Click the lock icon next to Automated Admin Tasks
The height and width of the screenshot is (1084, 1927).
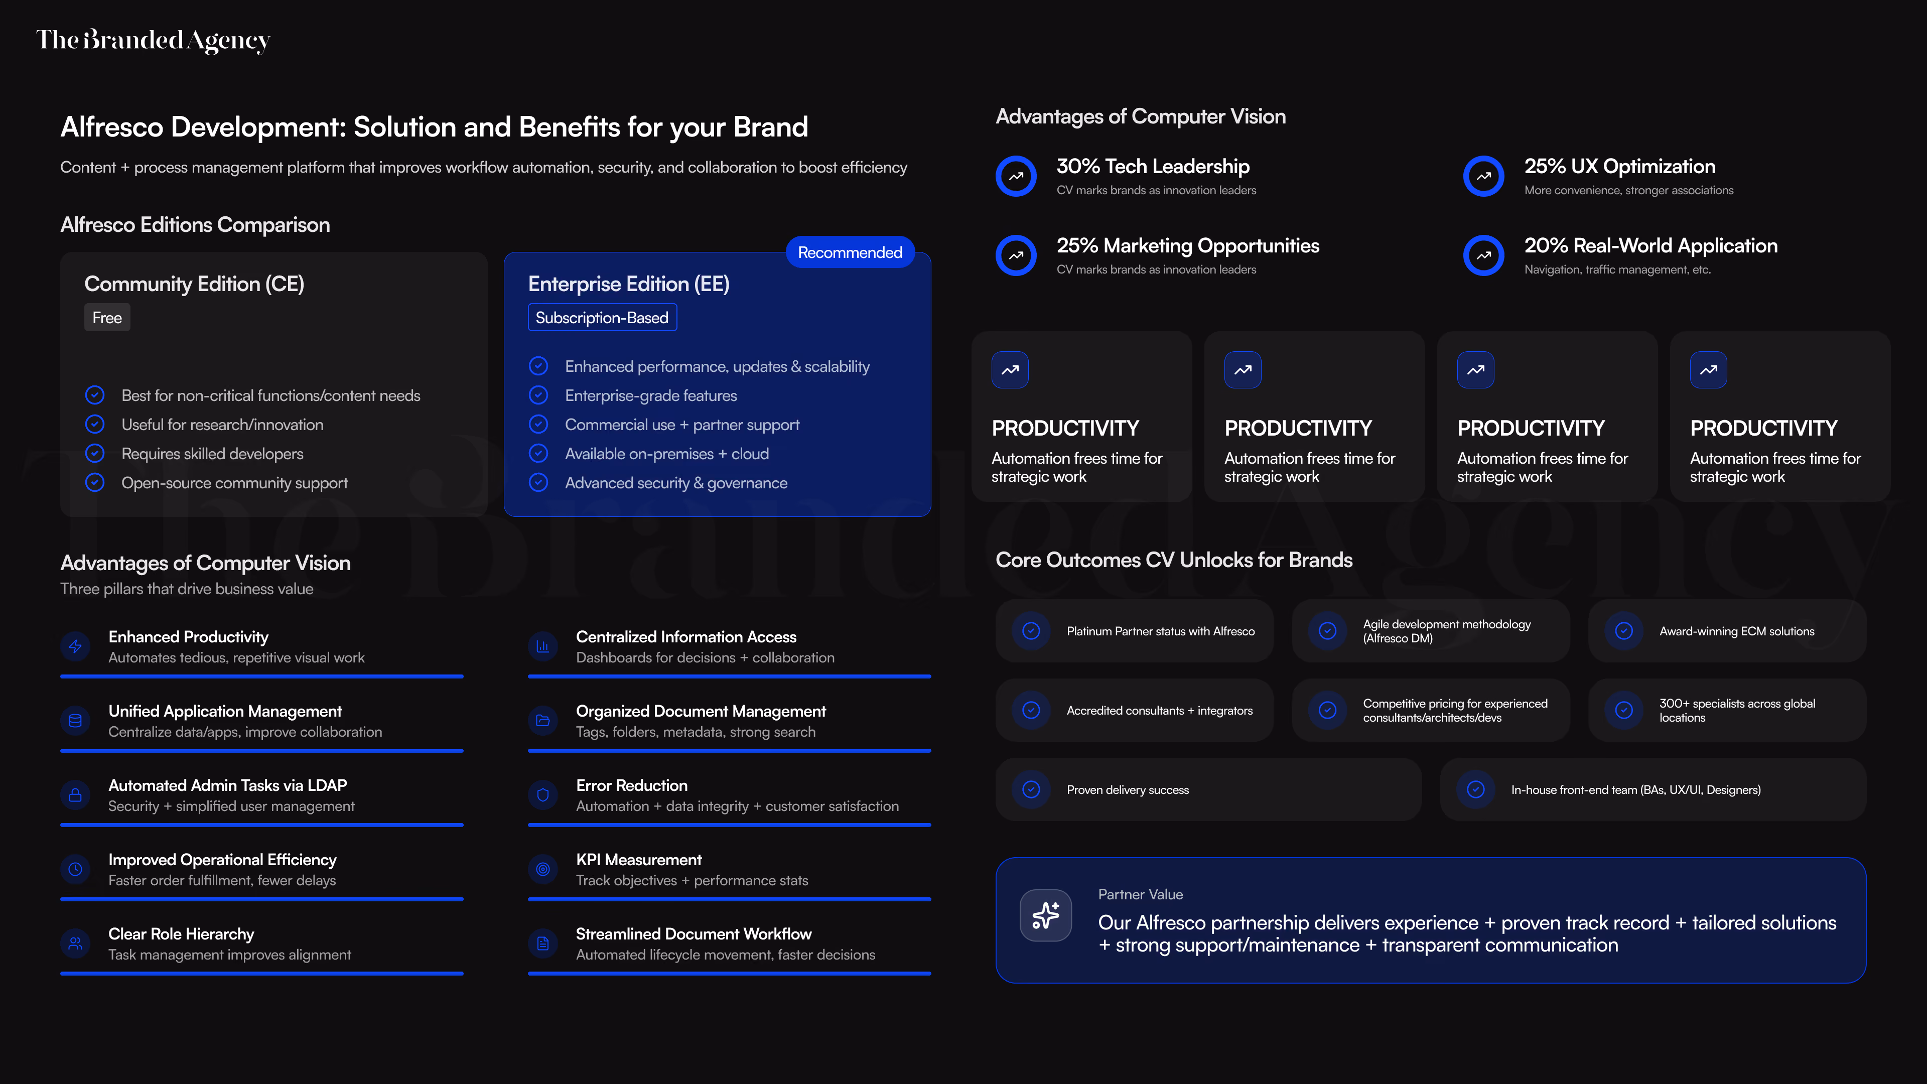76,794
